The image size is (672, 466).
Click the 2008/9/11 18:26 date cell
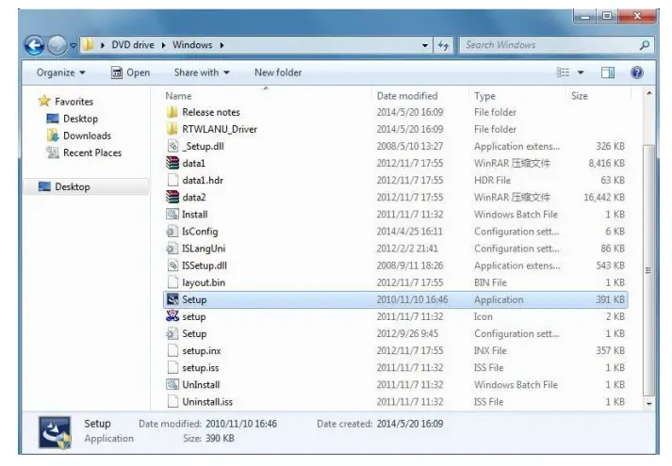[410, 265]
